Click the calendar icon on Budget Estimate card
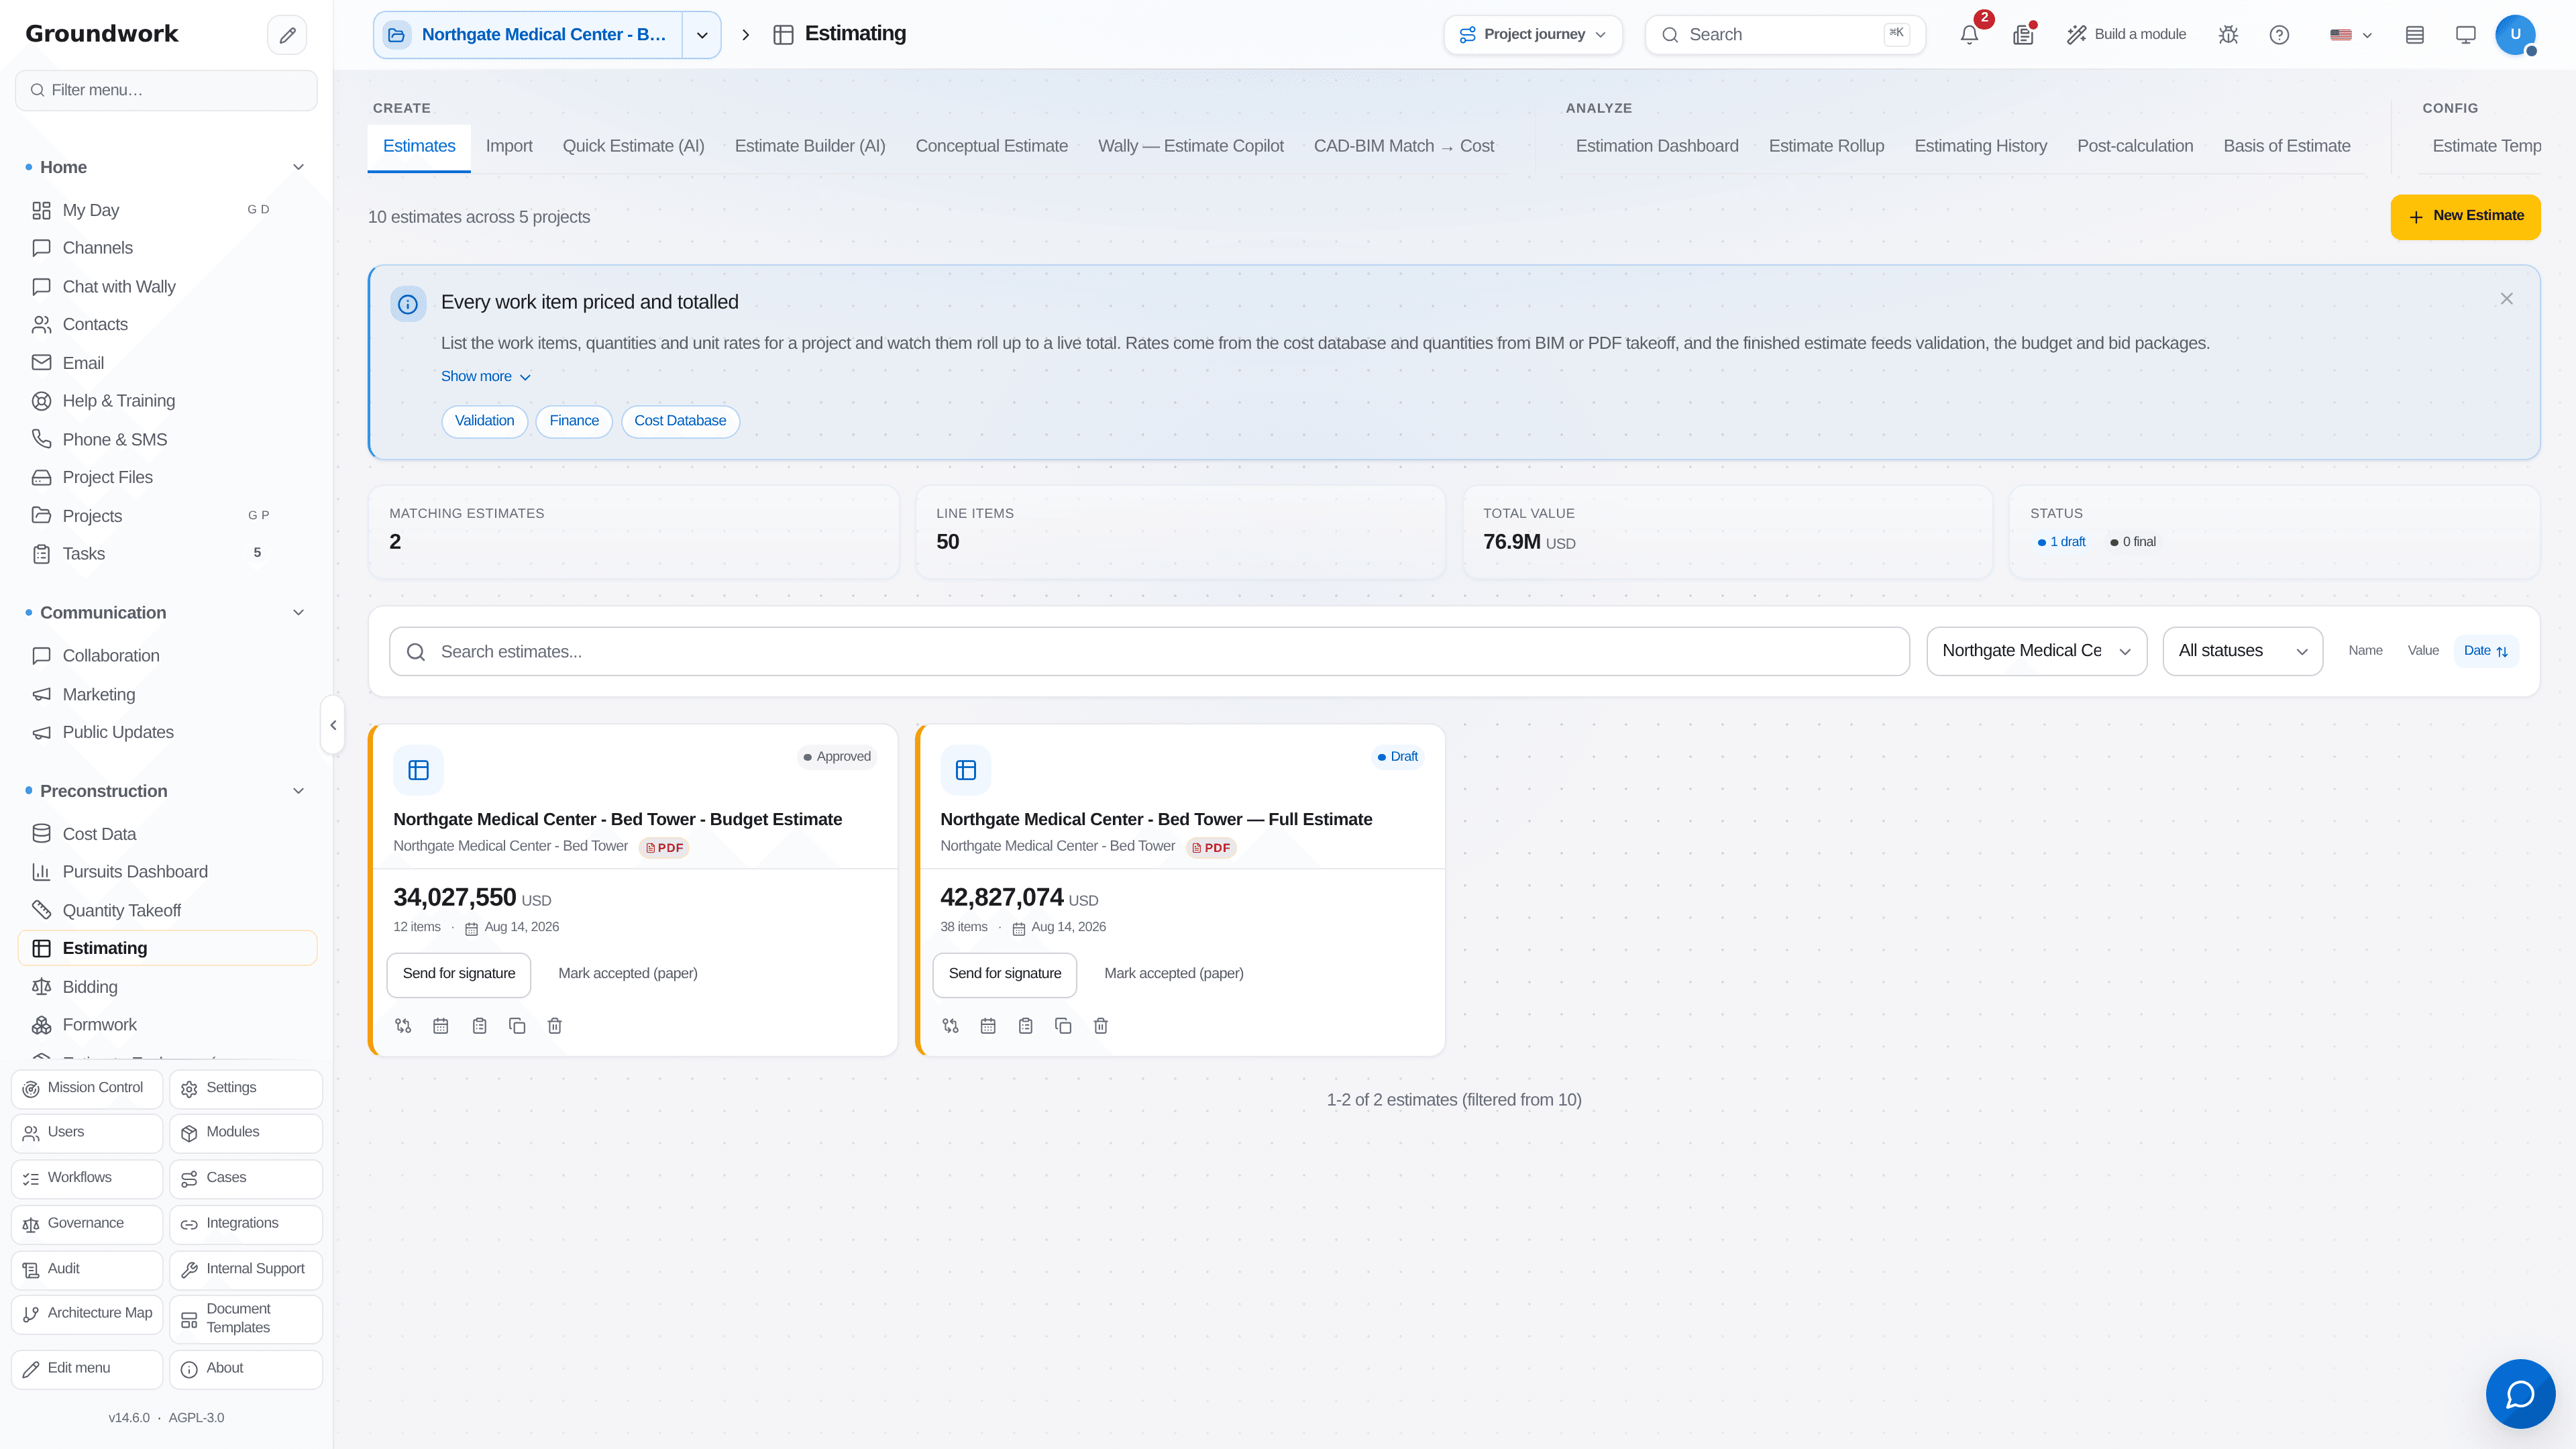This screenshot has height=1449, width=2576. [441, 1026]
